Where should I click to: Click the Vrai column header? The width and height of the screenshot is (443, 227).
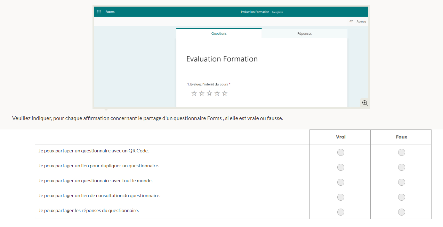(341, 137)
